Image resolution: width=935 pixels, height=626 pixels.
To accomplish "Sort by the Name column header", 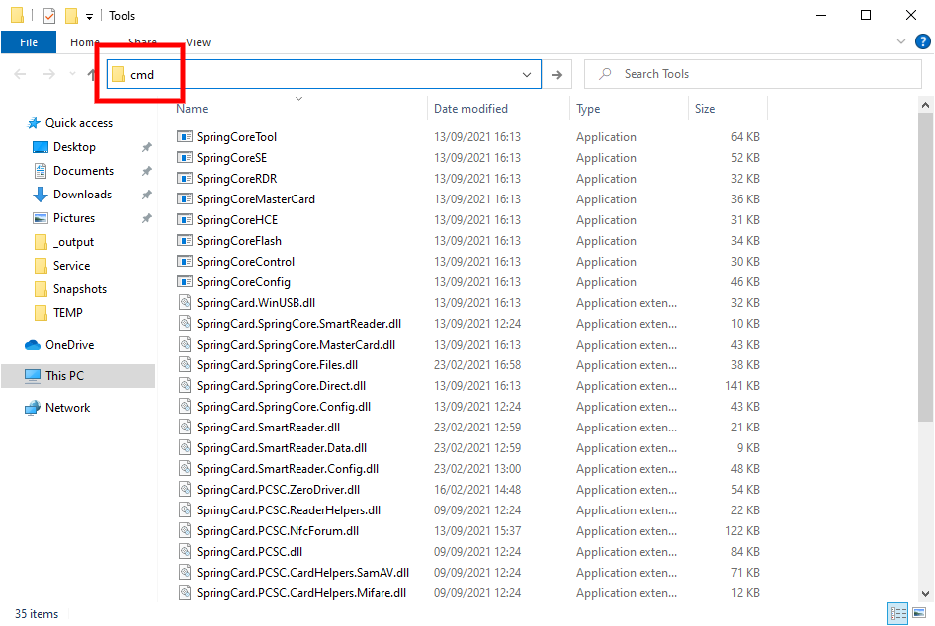I will (192, 109).
